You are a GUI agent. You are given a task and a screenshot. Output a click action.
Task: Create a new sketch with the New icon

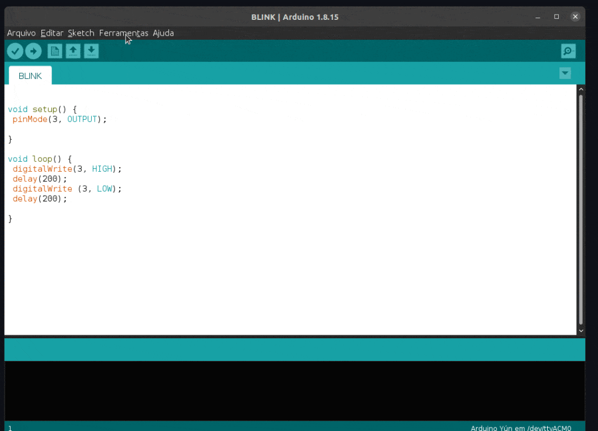tap(54, 51)
